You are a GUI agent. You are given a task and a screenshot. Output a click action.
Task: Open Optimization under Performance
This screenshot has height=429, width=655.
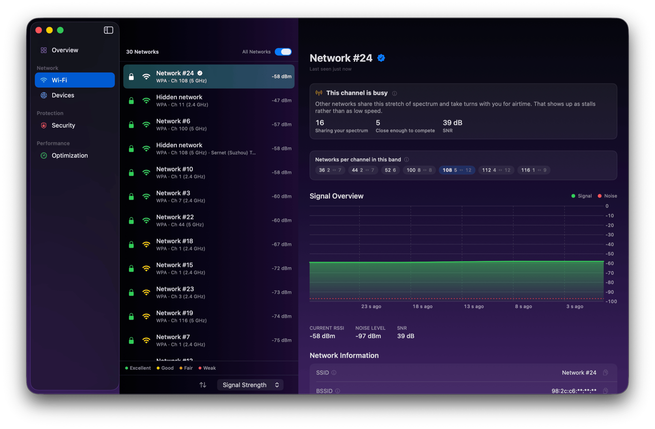pyautogui.click(x=75, y=156)
